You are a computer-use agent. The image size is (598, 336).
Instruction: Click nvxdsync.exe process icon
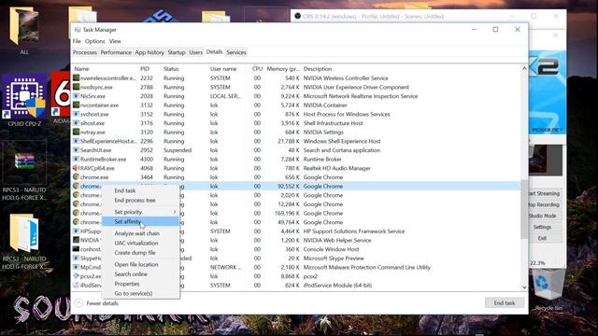[x=77, y=87]
